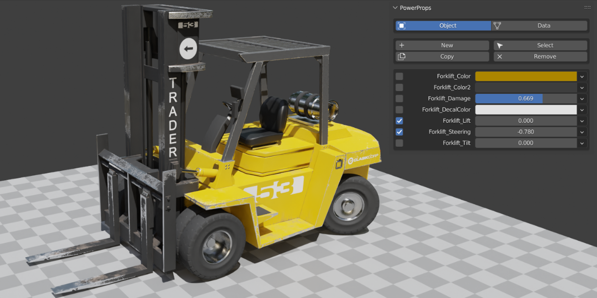Enable the Forklift_Damage checkbox
597x298 pixels.
click(x=399, y=98)
